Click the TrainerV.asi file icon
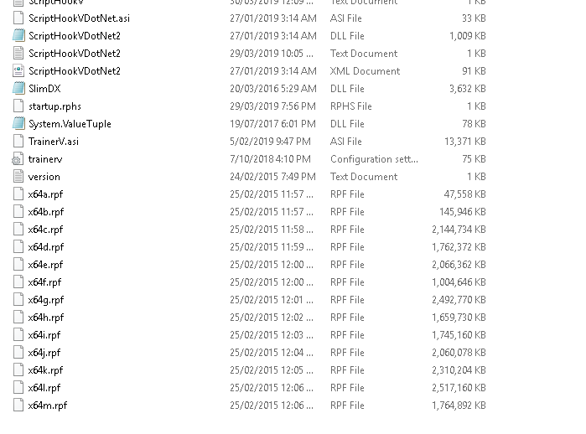 click(18, 142)
